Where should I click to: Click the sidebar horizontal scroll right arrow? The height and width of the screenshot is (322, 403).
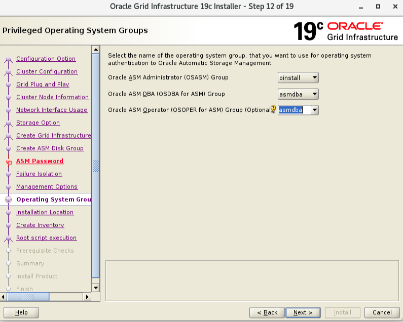pos(87,297)
